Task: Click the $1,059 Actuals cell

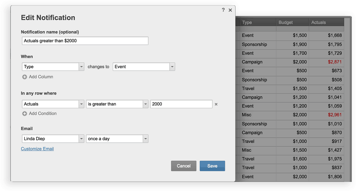Action: point(326,106)
